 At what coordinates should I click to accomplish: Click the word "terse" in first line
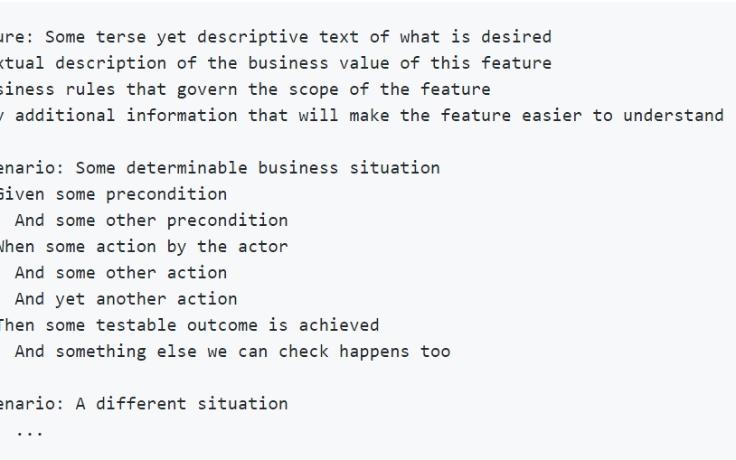click(x=121, y=37)
